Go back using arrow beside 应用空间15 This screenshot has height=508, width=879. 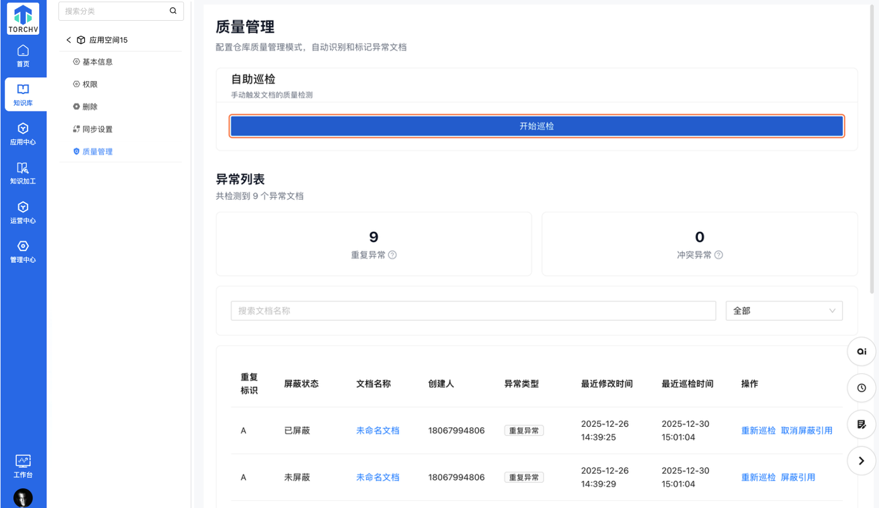coord(68,40)
